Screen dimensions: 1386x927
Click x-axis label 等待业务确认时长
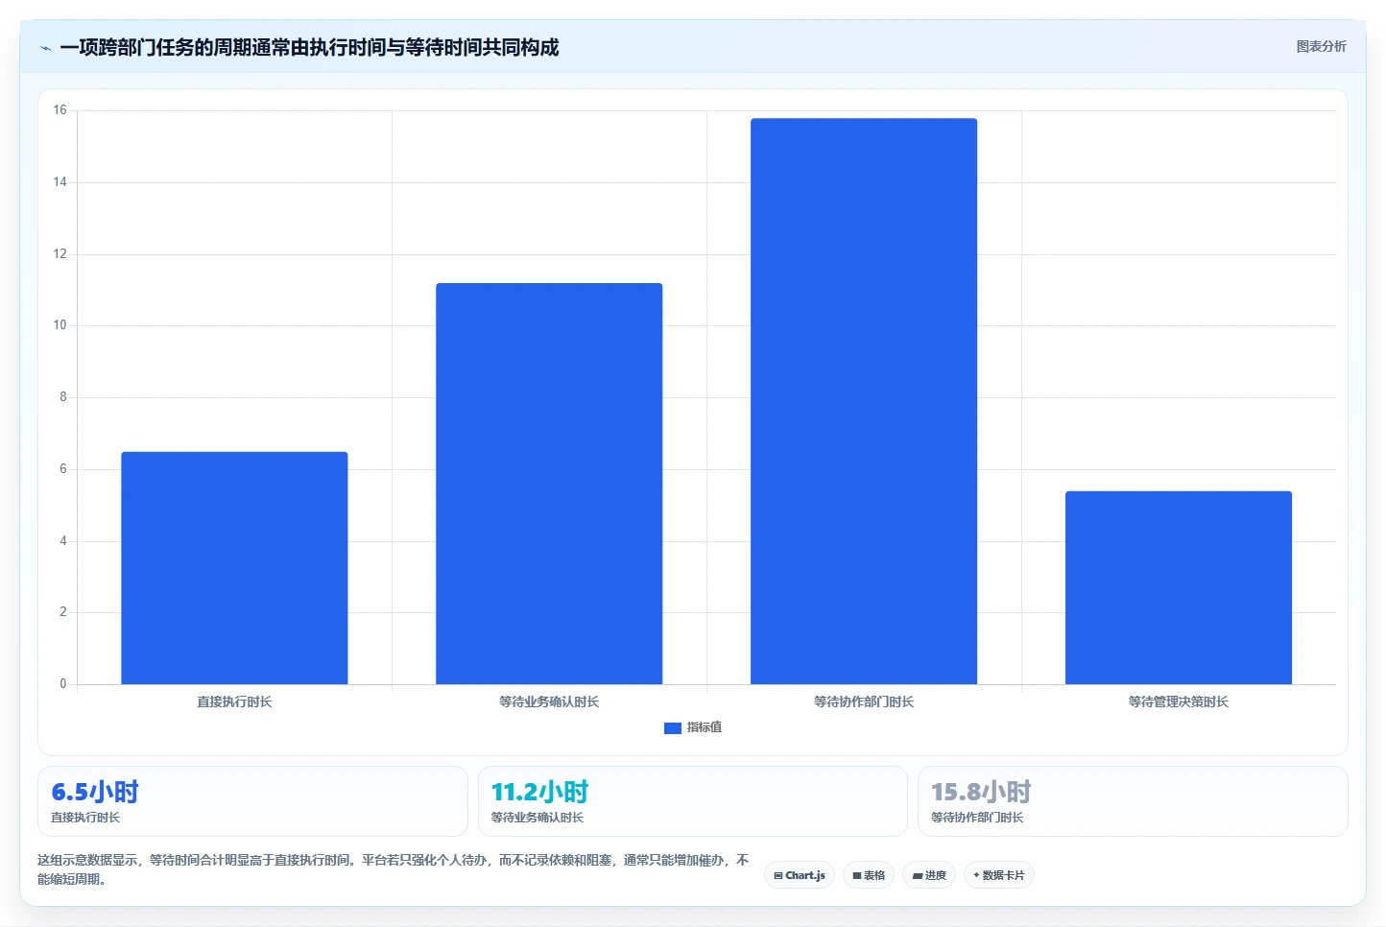(549, 701)
